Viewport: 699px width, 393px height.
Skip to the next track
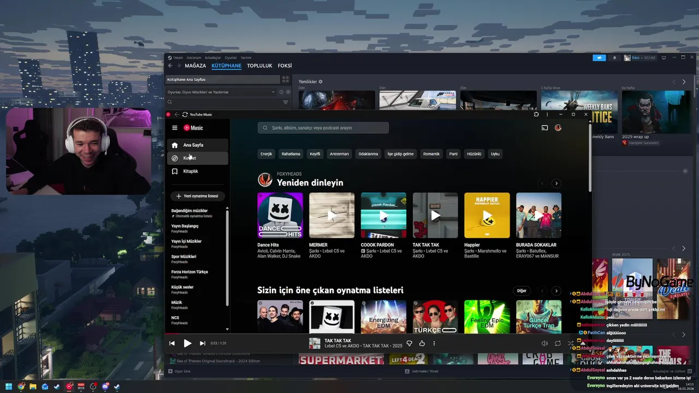pos(203,343)
